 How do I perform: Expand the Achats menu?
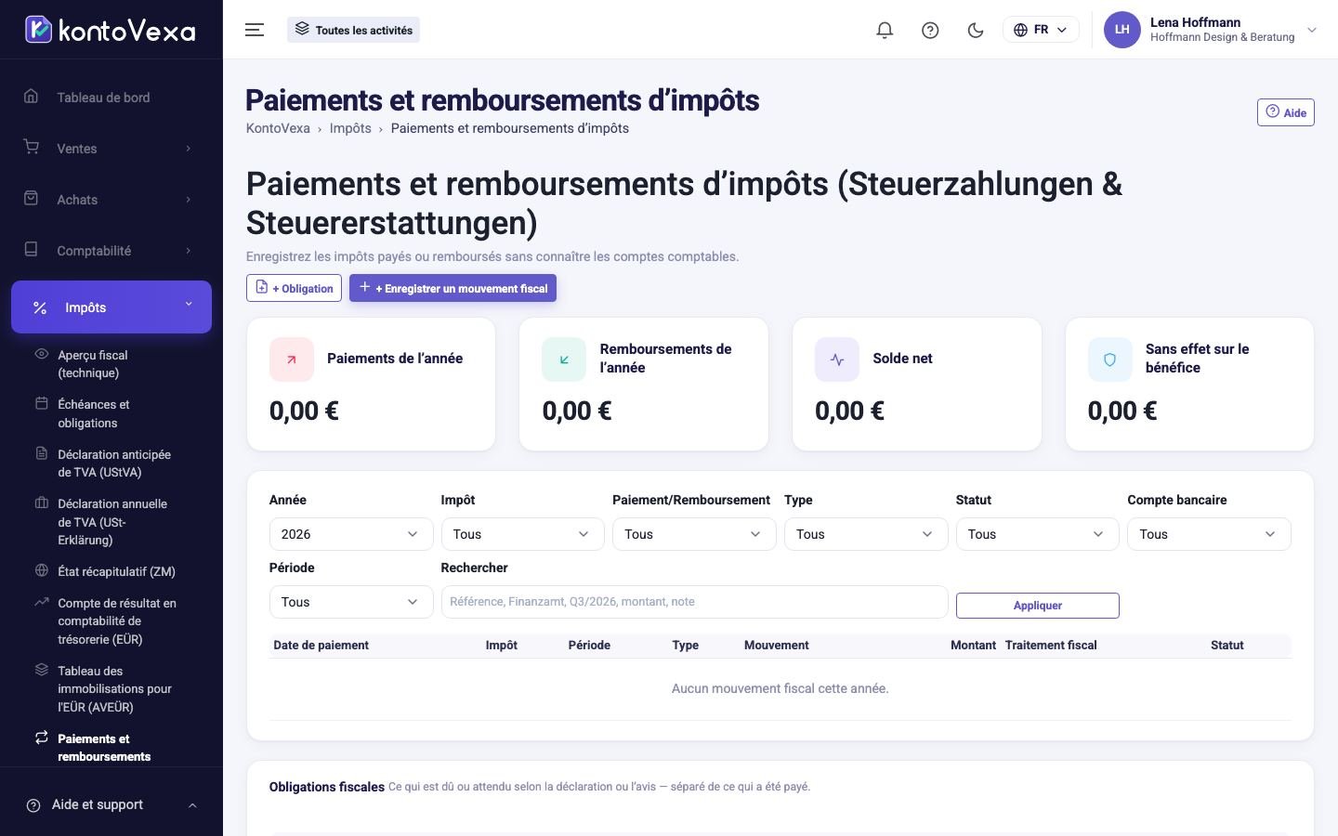click(111, 200)
